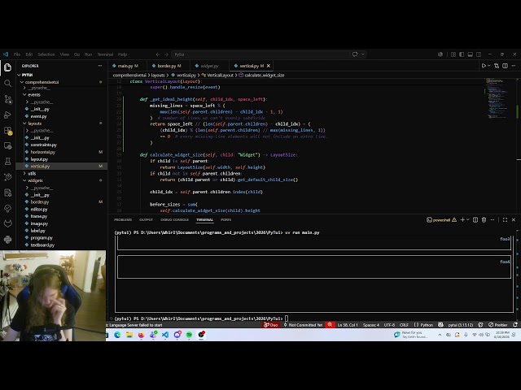The width and height of the screenshot is (521, 390).
Task: Click the Run Python File play icon
Action: coord(484,66)
